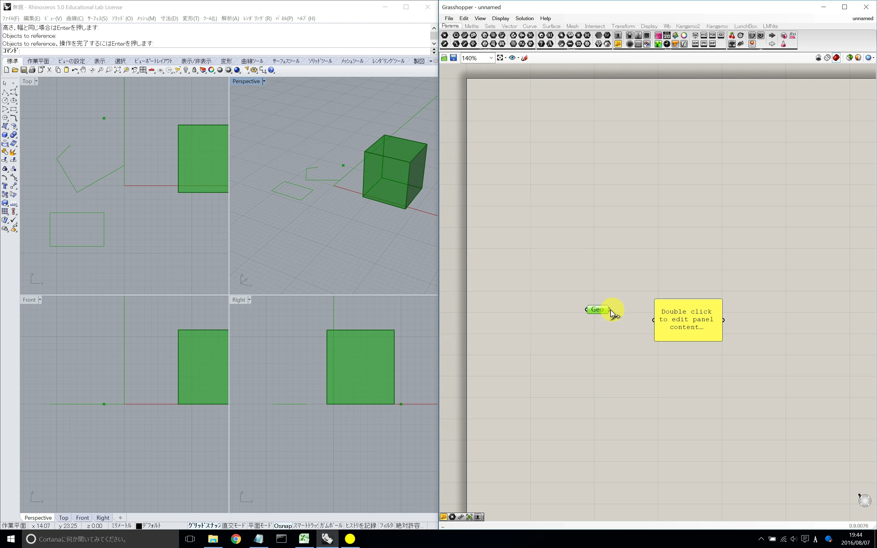Click the Zoom Extents icon in Rhino
The height and width of the screenshot is (548, 877).
click(x=118, y=70)
